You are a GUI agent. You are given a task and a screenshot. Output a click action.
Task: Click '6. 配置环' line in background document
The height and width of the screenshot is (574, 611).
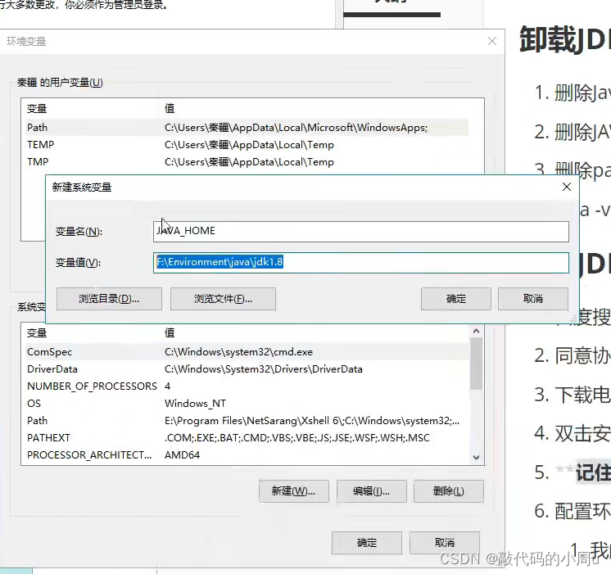click(572, 511)
